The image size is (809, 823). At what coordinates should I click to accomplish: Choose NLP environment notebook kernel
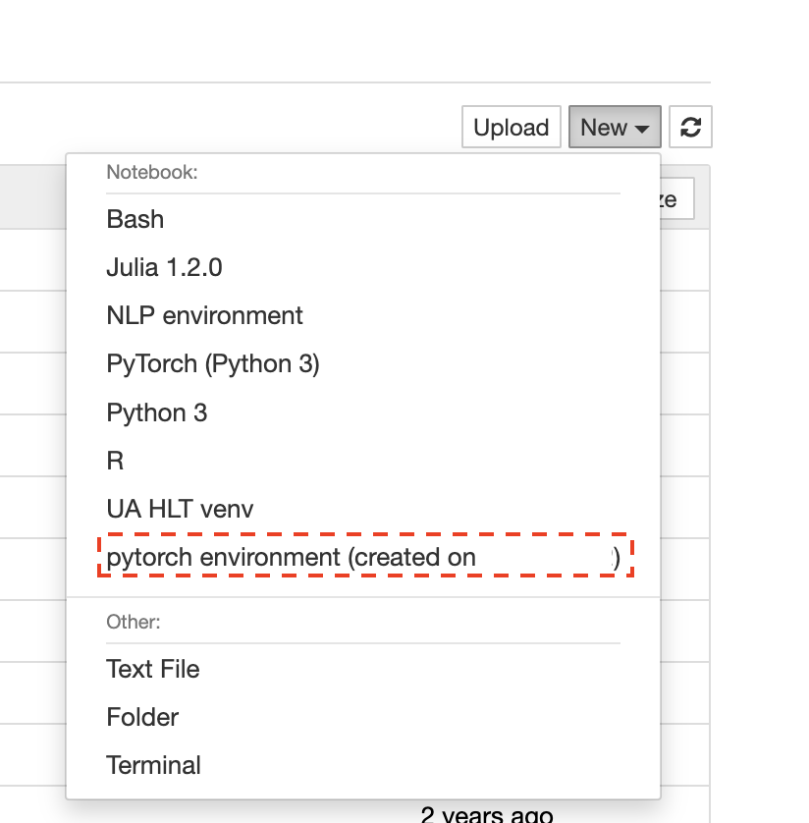click(x=204, y=315)
